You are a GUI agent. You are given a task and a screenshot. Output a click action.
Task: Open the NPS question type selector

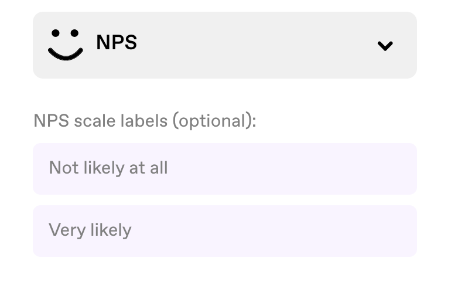(225, 45)
